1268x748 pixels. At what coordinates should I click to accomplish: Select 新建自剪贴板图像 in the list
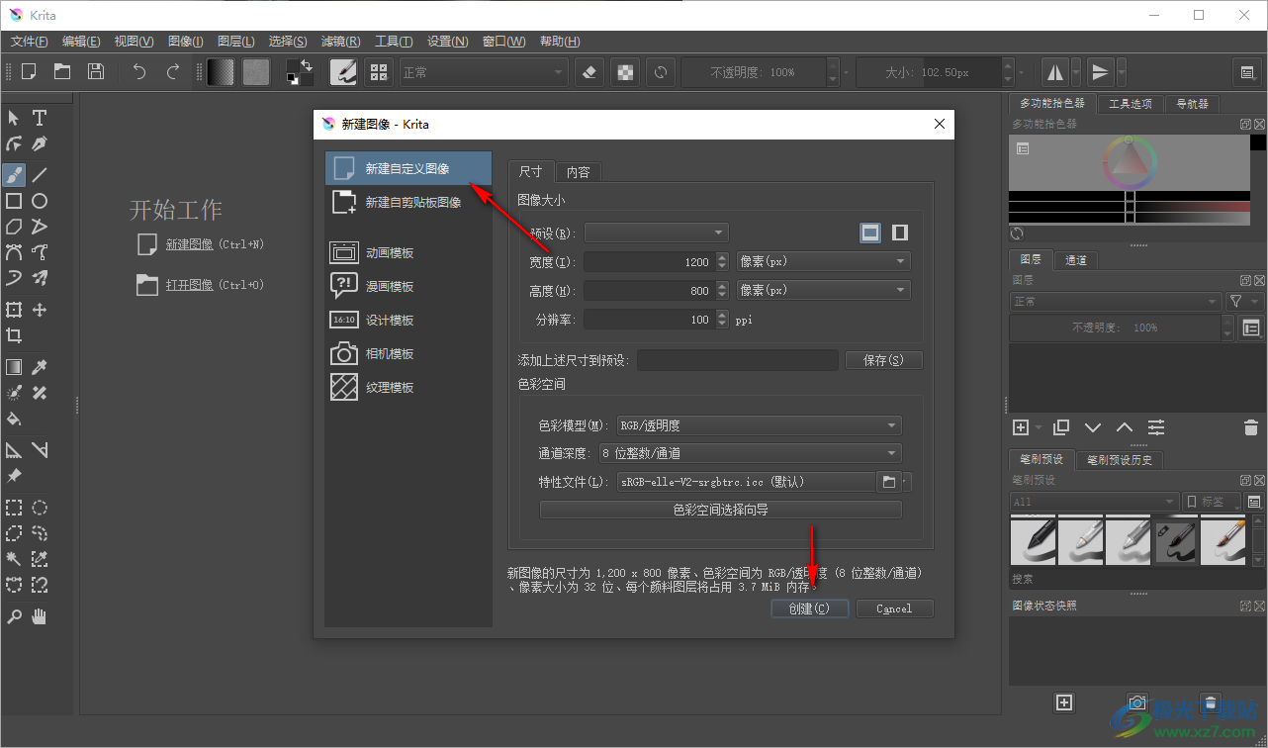pos(408,202)
